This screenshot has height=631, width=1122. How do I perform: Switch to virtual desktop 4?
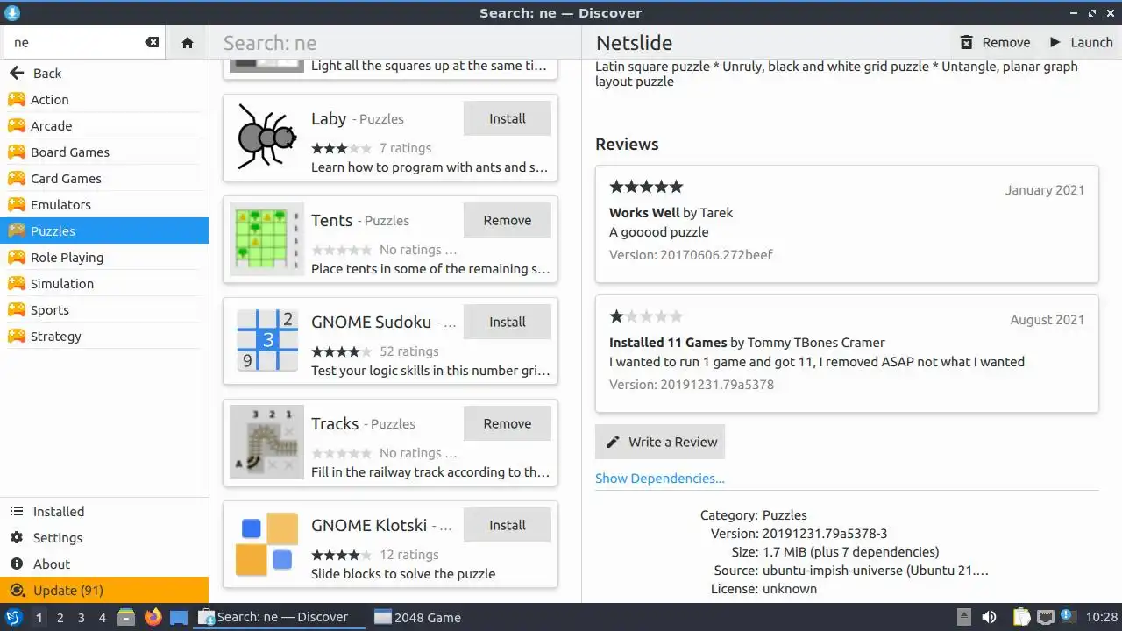102,617
